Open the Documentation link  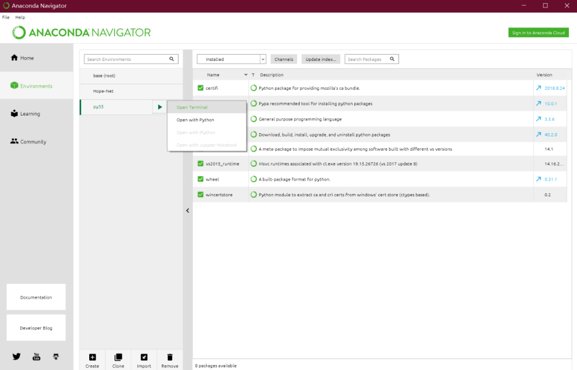coord(36,297)
